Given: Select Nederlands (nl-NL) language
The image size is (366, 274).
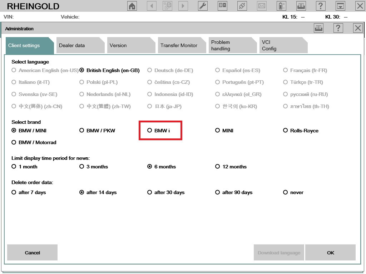Looking at the screenshot, I should [105, 94].
